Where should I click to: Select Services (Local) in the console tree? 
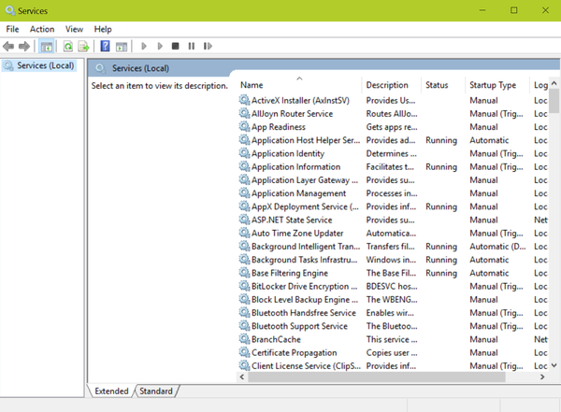[38, 65]
